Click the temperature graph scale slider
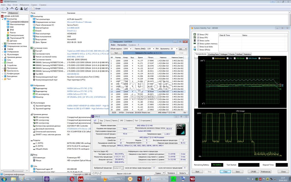 196,58
